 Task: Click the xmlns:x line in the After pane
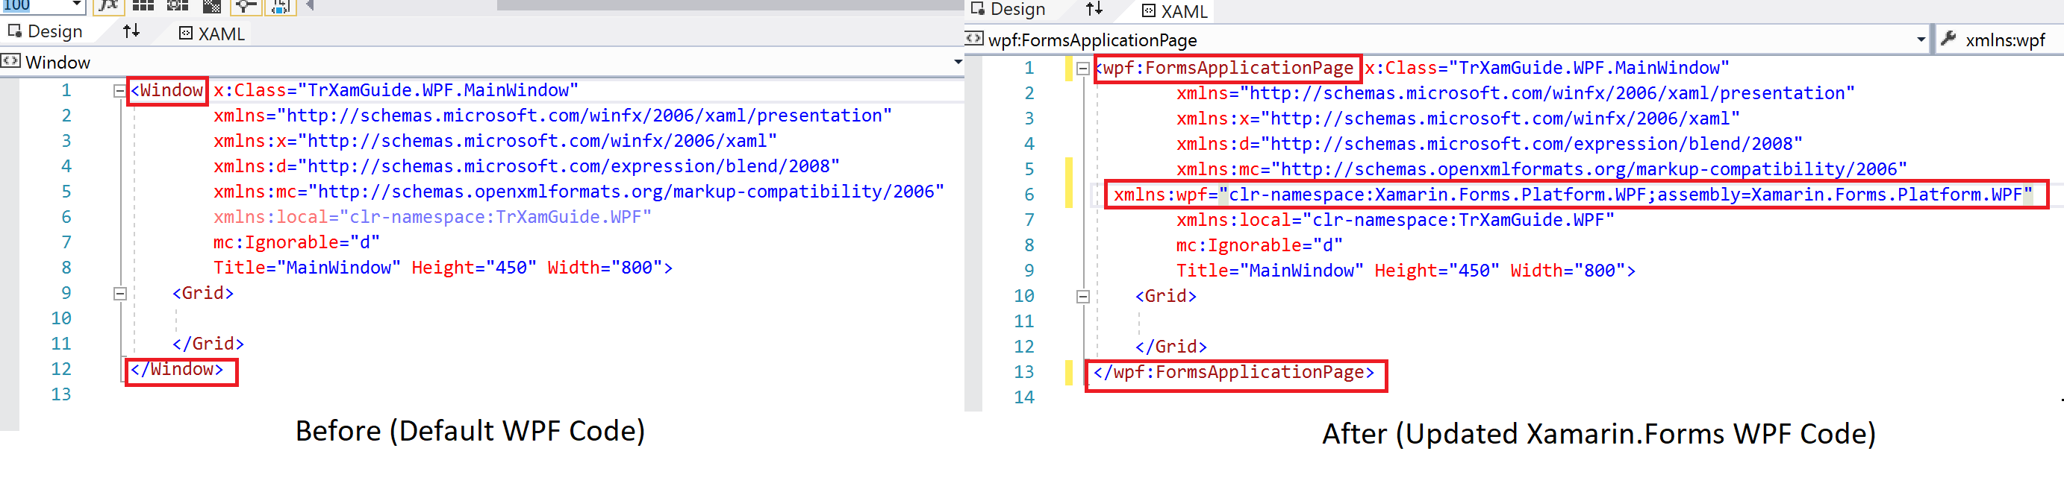tap(1459, 119)
